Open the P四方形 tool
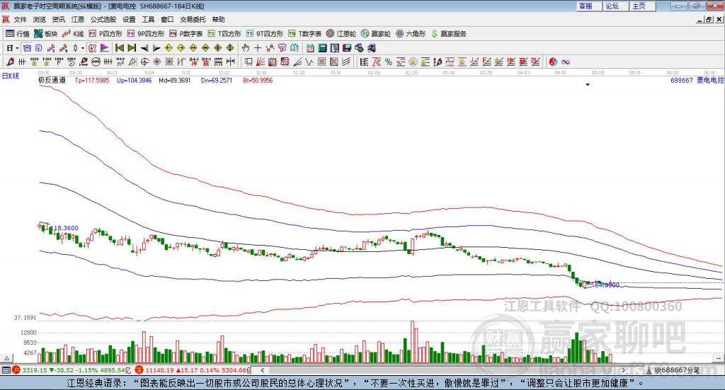This screenshot has height=390, width=725. pyautogui.click(x=105, y=34)
